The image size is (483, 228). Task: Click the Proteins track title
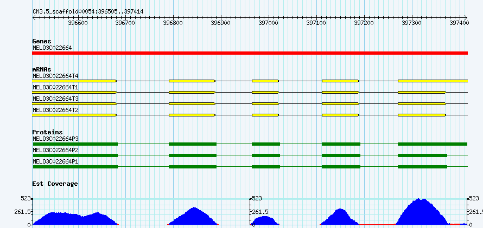coord(47,132)
